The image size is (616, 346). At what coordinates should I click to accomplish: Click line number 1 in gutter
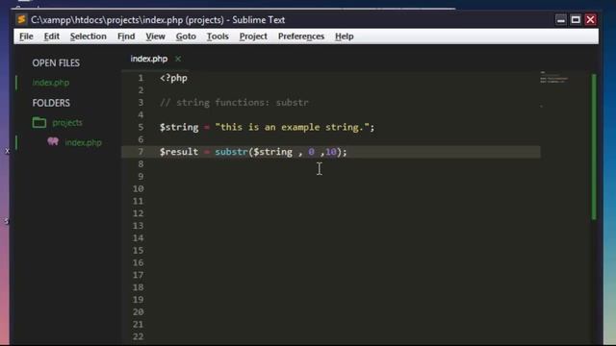click(x=141, y=78)
